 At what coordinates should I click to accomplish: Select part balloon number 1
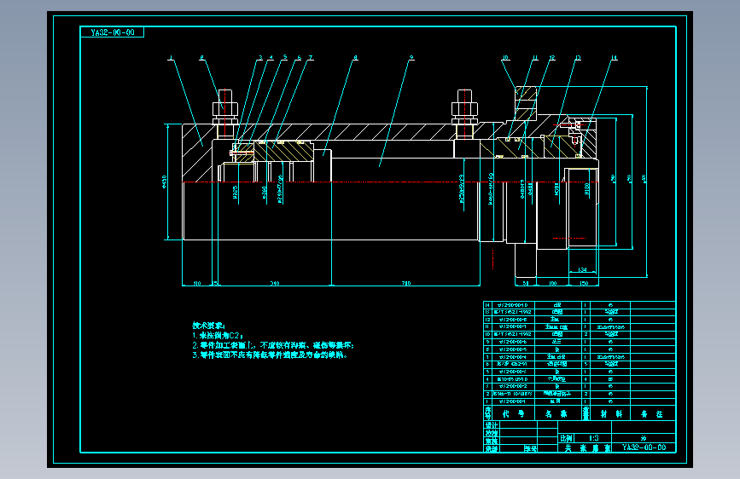(x=171, y=58)
